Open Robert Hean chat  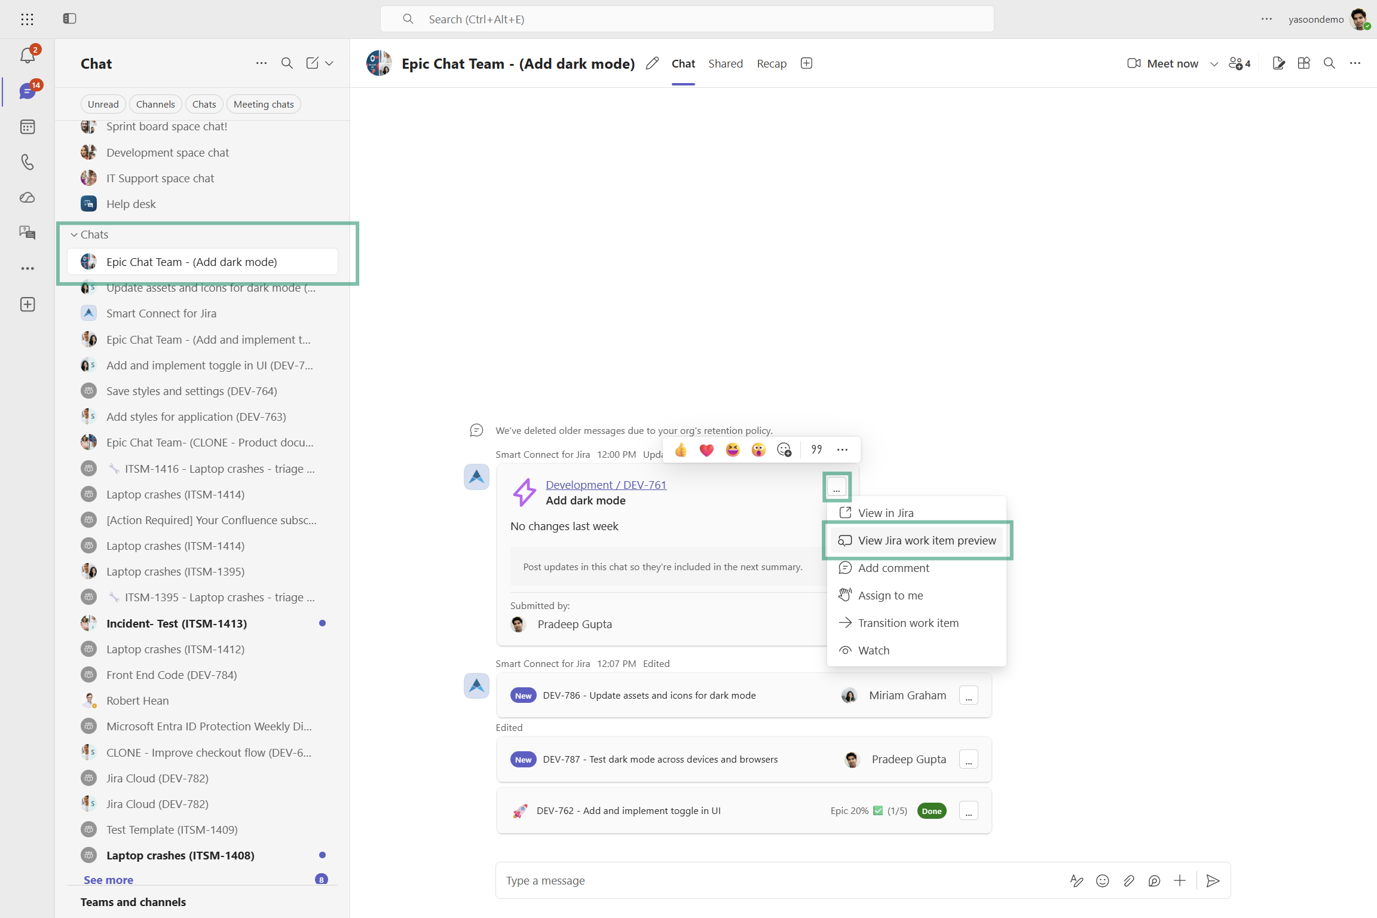click(203, 700)
